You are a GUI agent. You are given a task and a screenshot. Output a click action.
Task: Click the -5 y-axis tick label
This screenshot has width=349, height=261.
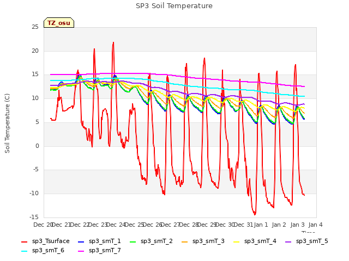click(x=35, y=170)
